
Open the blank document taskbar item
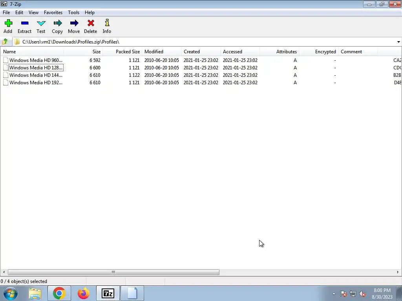(x=132, y=293)
